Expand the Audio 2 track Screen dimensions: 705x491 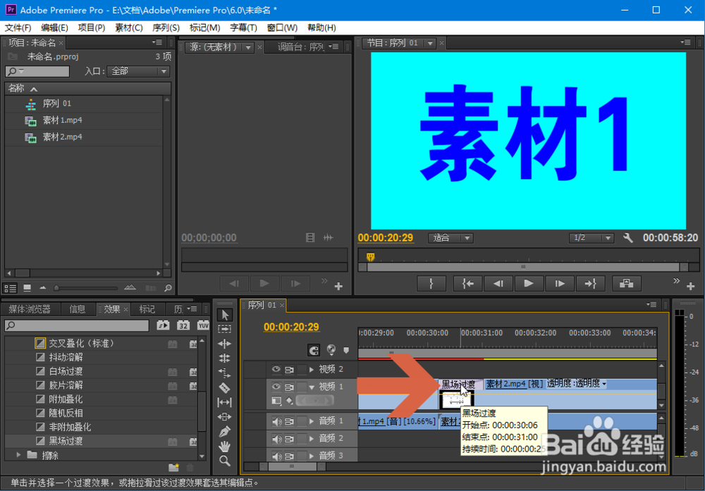point(312,438)
